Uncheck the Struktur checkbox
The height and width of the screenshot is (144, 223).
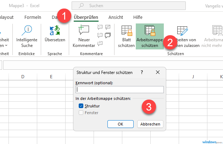point(81,106)
